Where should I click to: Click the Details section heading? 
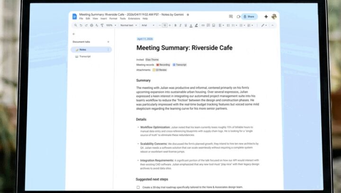pos(141,119)
